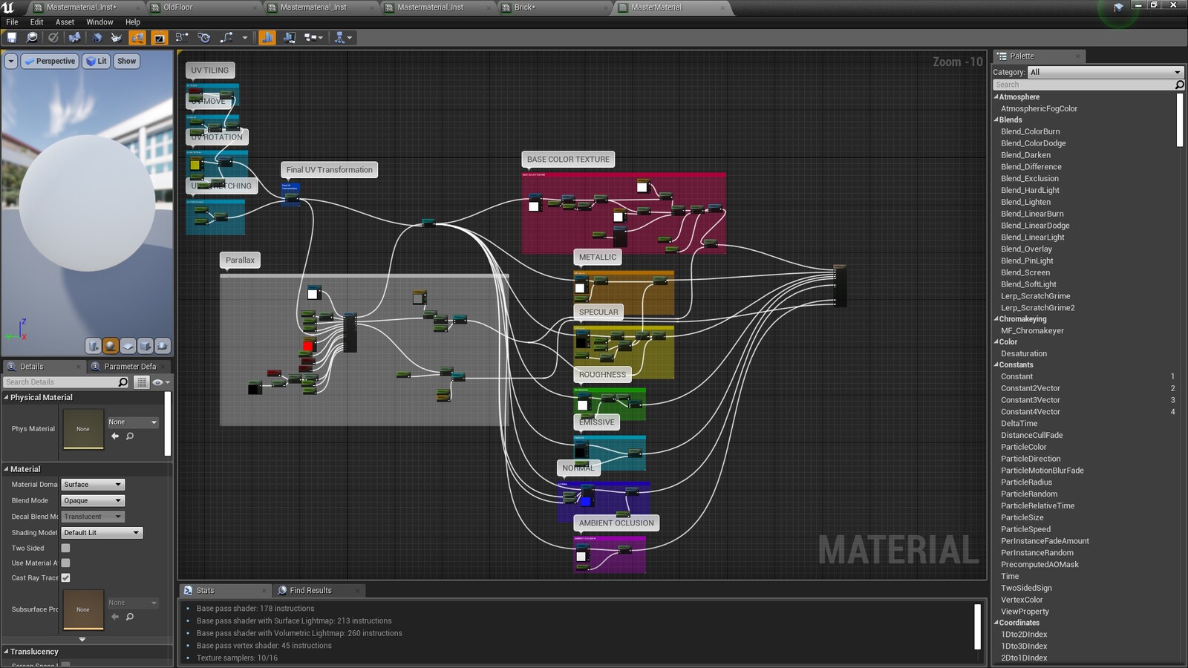Click the Lit viewport button

95,61
